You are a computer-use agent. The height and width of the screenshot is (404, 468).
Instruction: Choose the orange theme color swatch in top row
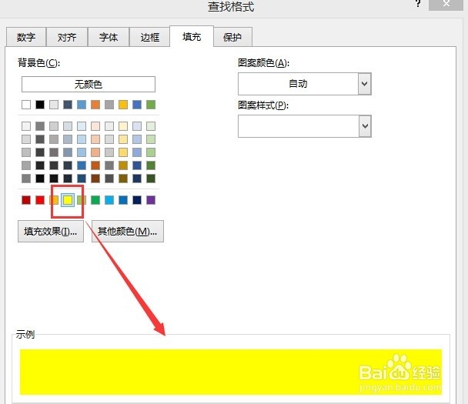[x=95, y=105]
